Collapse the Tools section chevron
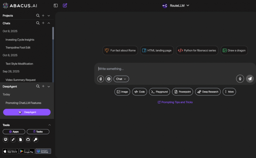This screenshot has height=158, width=256. pyautogui.click(x=49, y=125)
